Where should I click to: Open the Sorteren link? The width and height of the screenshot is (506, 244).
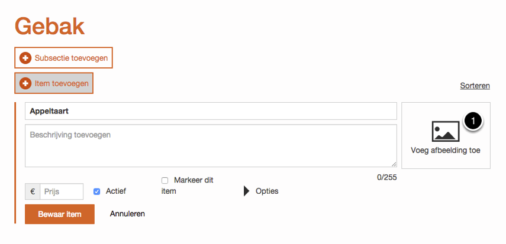point(475,86)
